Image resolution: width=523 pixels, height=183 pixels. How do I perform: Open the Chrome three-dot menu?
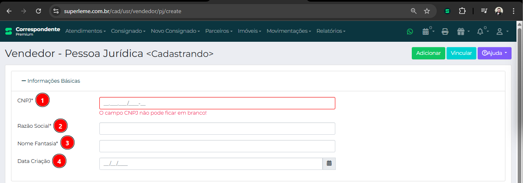pyautogui.click(x=514, y=11)
